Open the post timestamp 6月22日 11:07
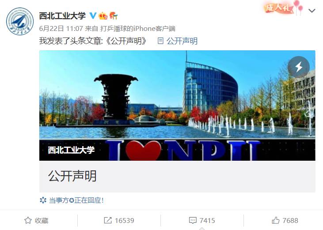 coord(61,28)
